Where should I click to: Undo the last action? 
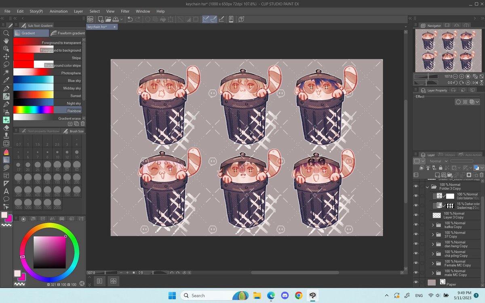point(130,19)
